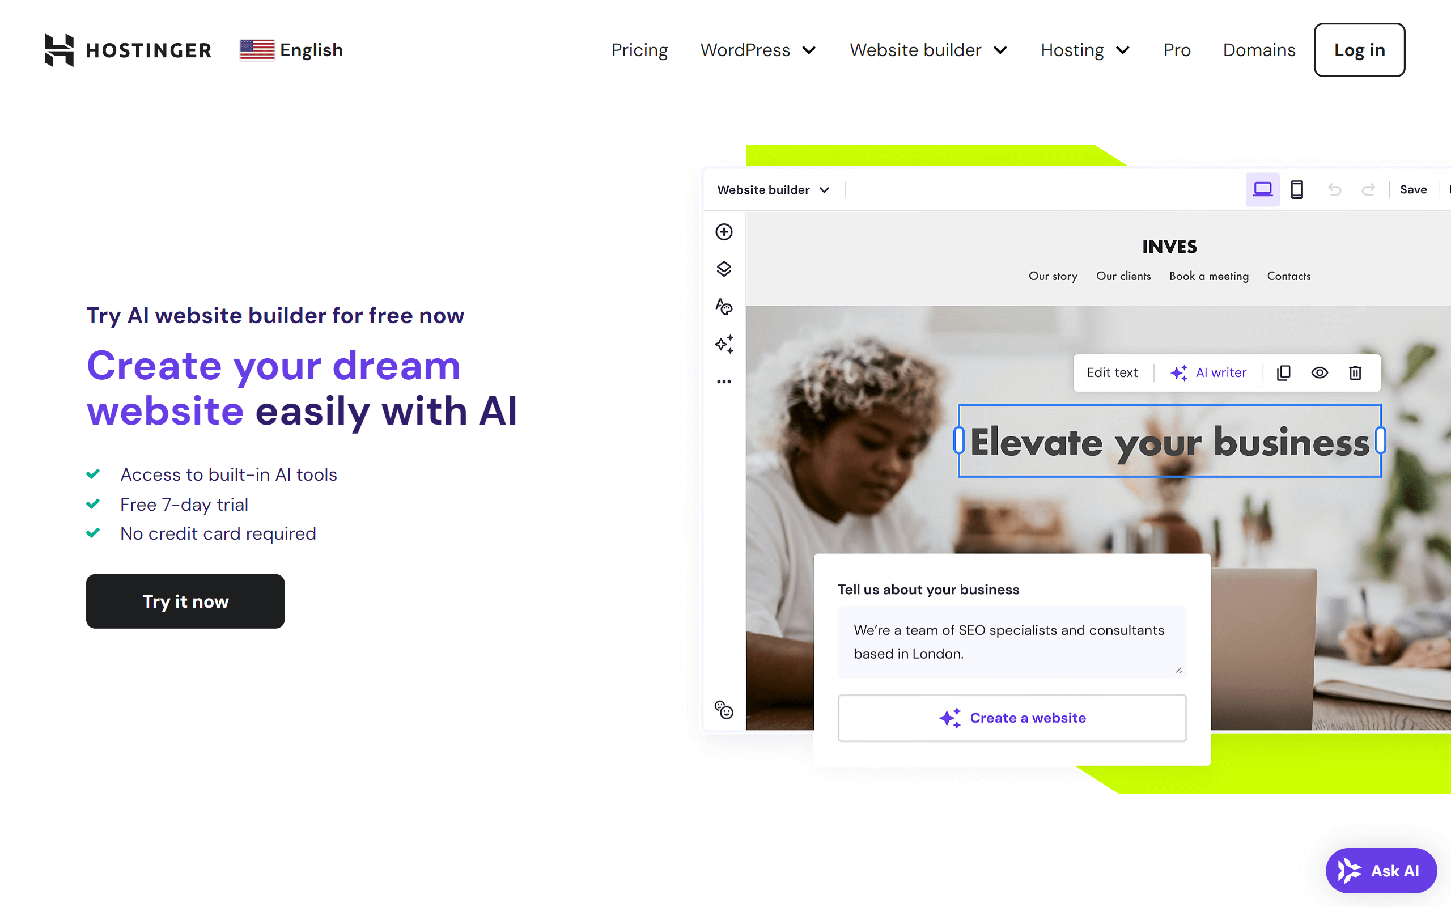Select the Layers panel icon
Screen dimensions: 1451x907
tap(723, 270)
